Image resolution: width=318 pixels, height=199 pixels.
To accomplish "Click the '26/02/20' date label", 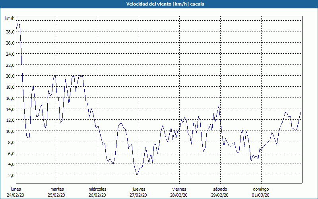I will [97, 195].
